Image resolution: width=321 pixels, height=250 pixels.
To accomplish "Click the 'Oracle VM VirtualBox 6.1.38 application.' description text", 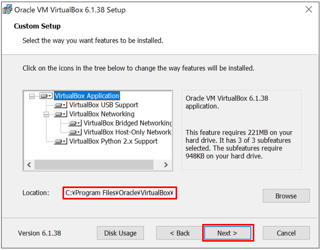I will coord(227,102).
